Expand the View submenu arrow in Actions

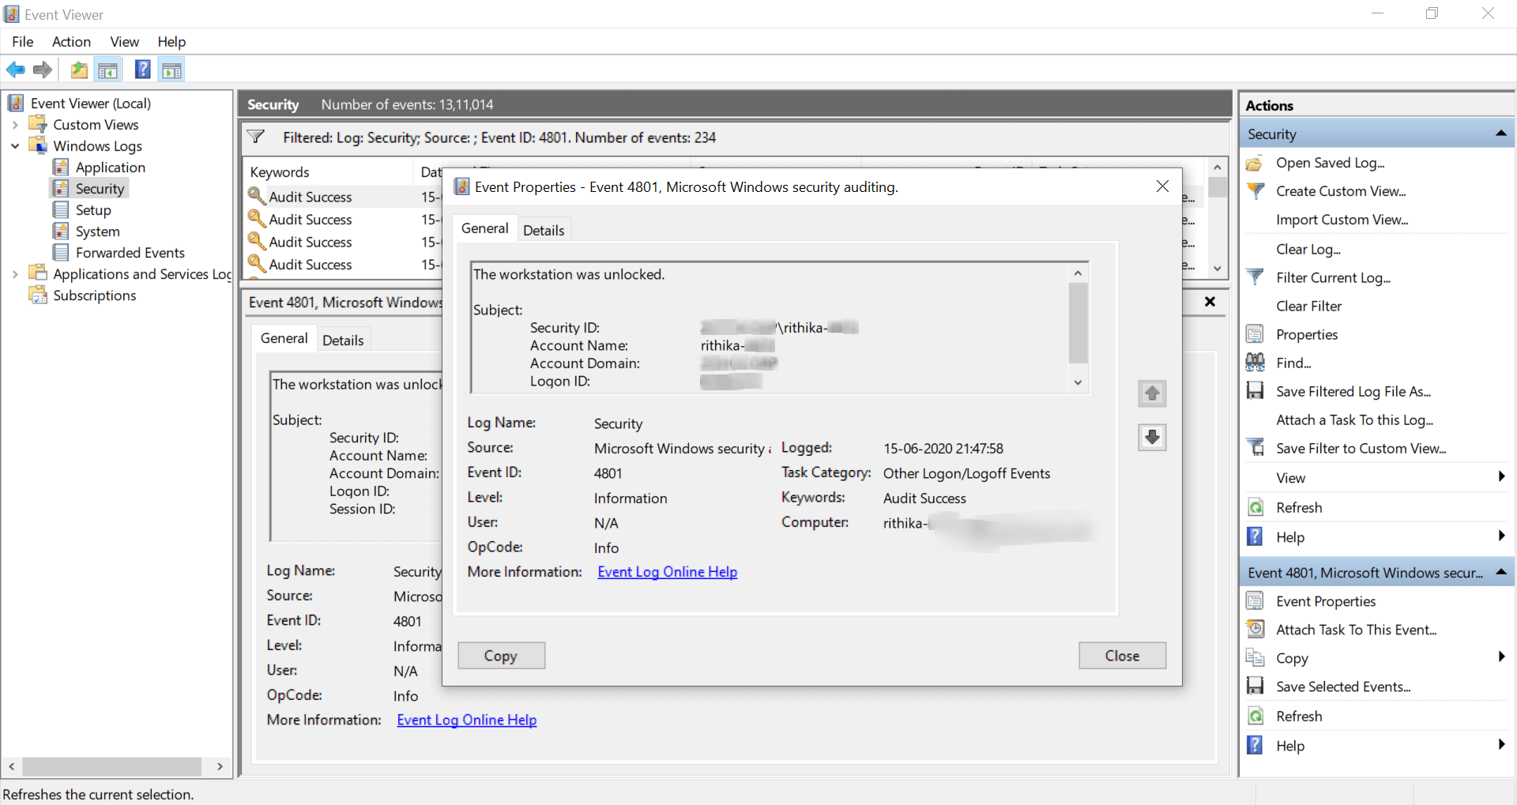coord(1501,476)
